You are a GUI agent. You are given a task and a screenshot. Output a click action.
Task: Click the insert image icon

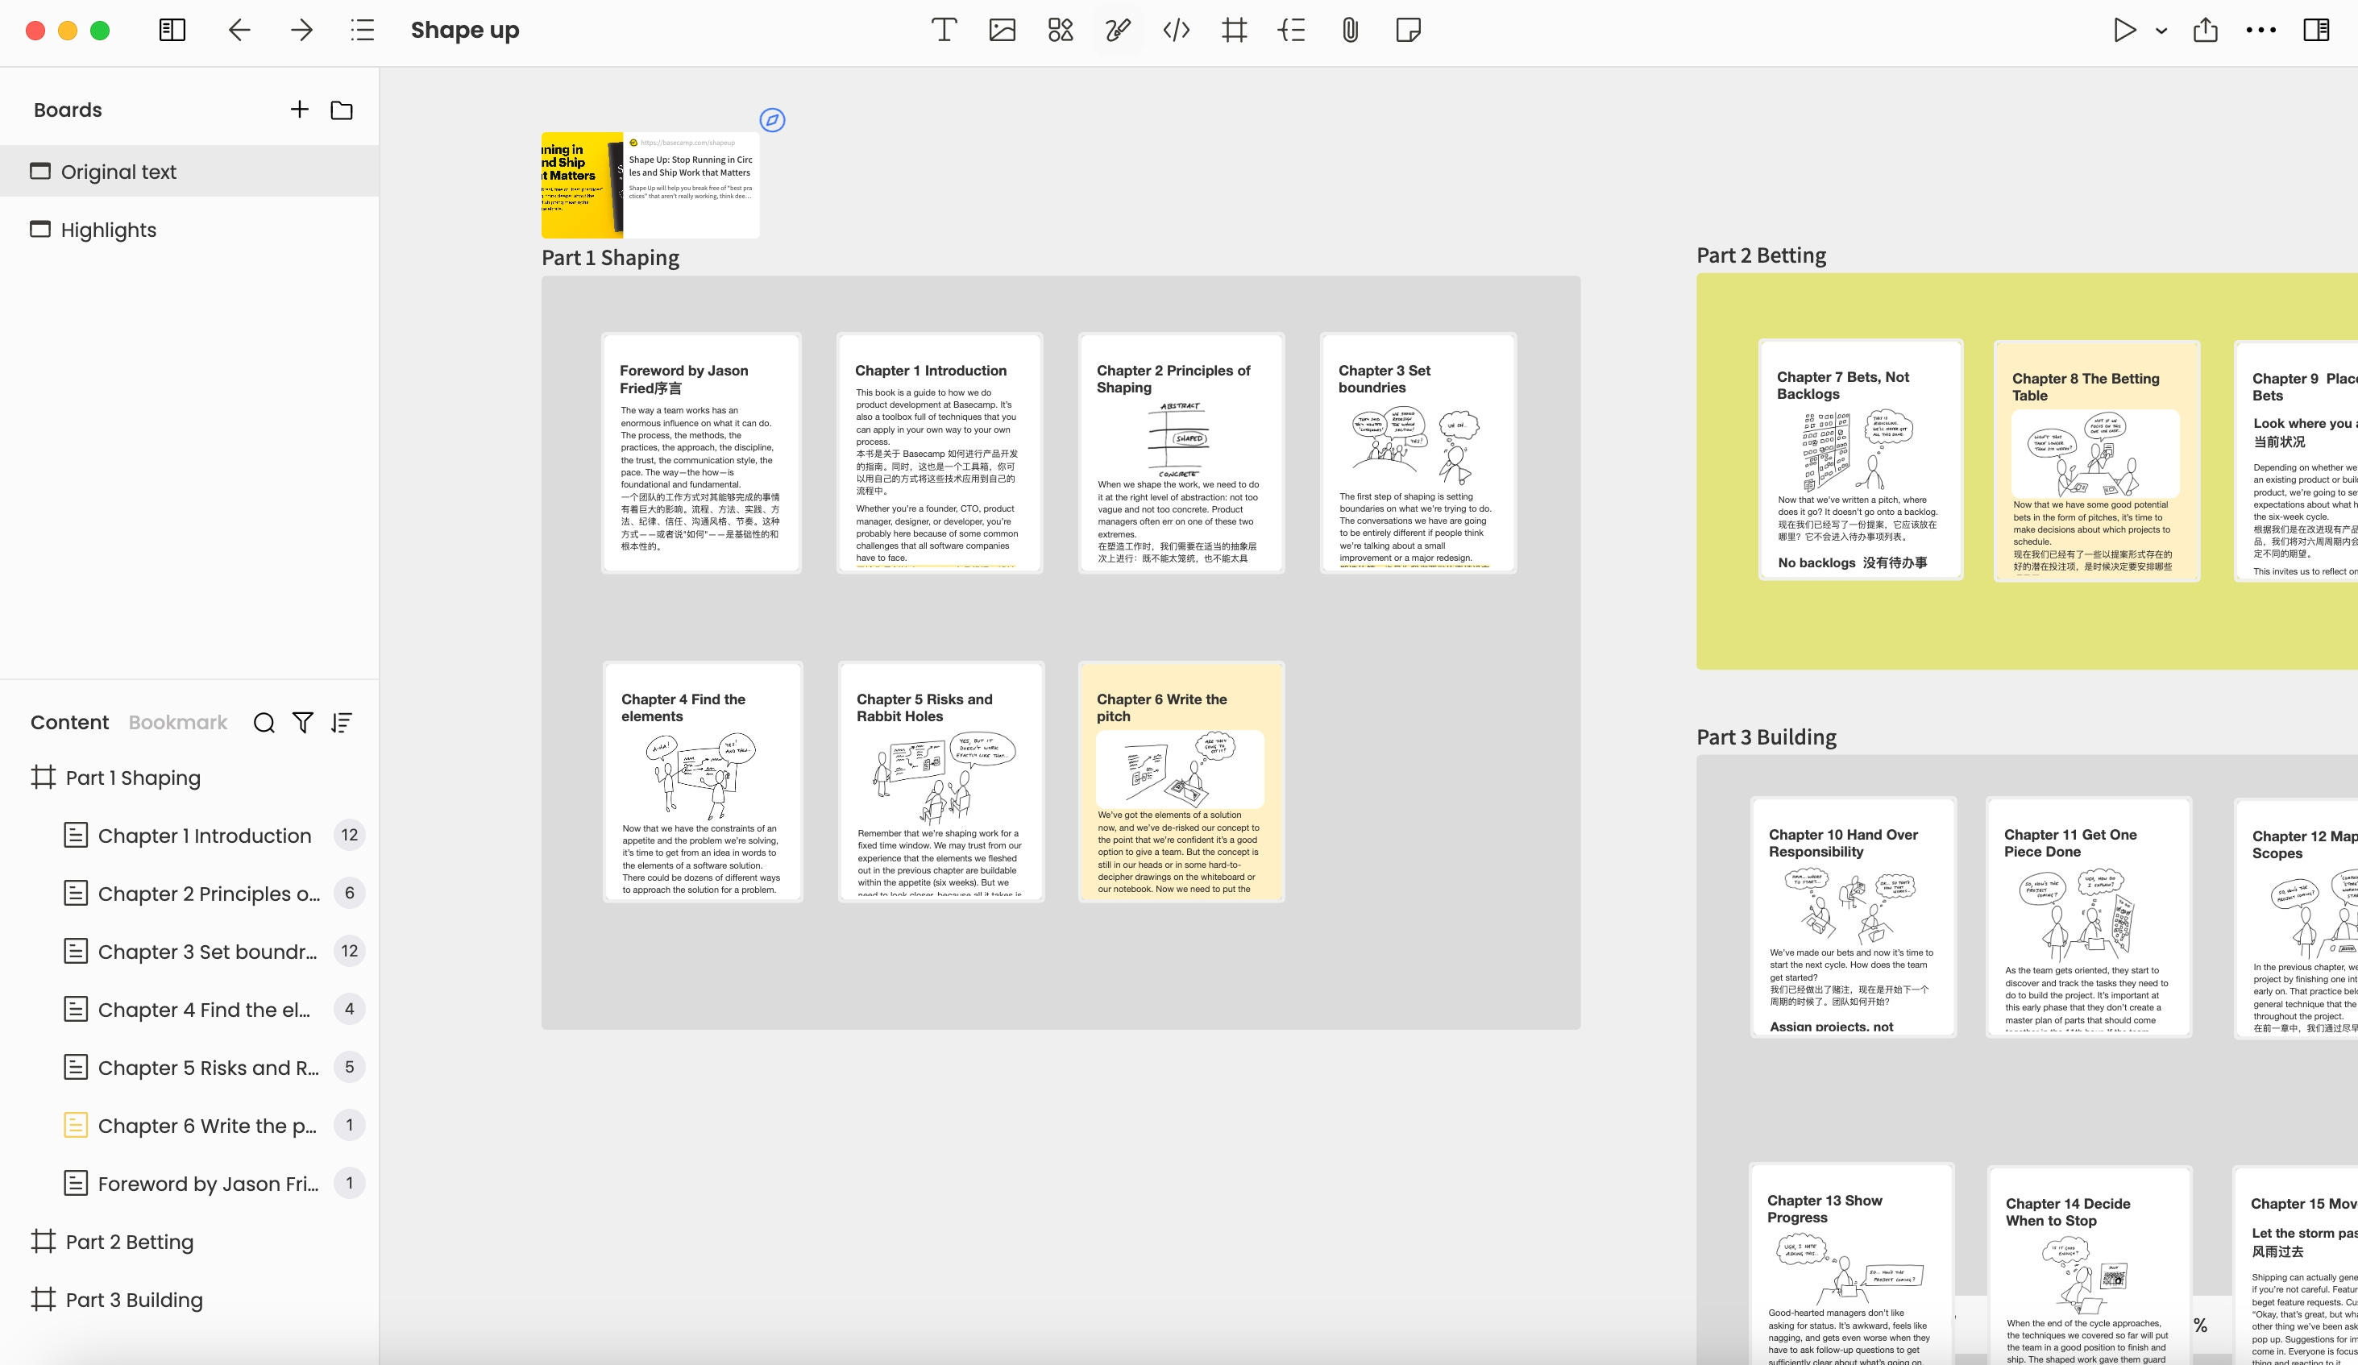click(x=1003, y=30)
